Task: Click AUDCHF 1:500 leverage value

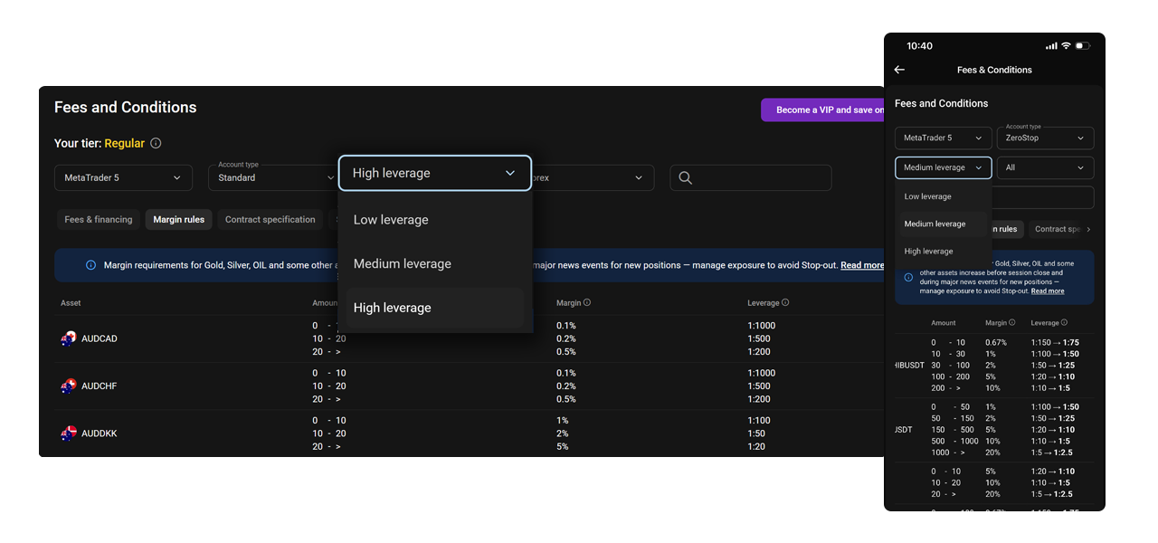Action: pyautogui.click(x=759, y=386)
